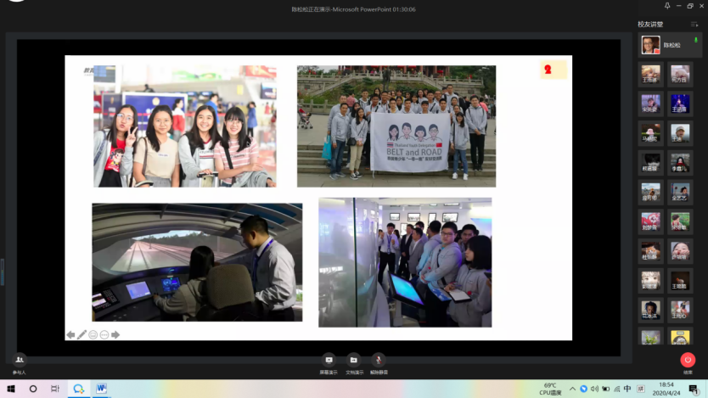Open the participants list icon

pos(19,361)
